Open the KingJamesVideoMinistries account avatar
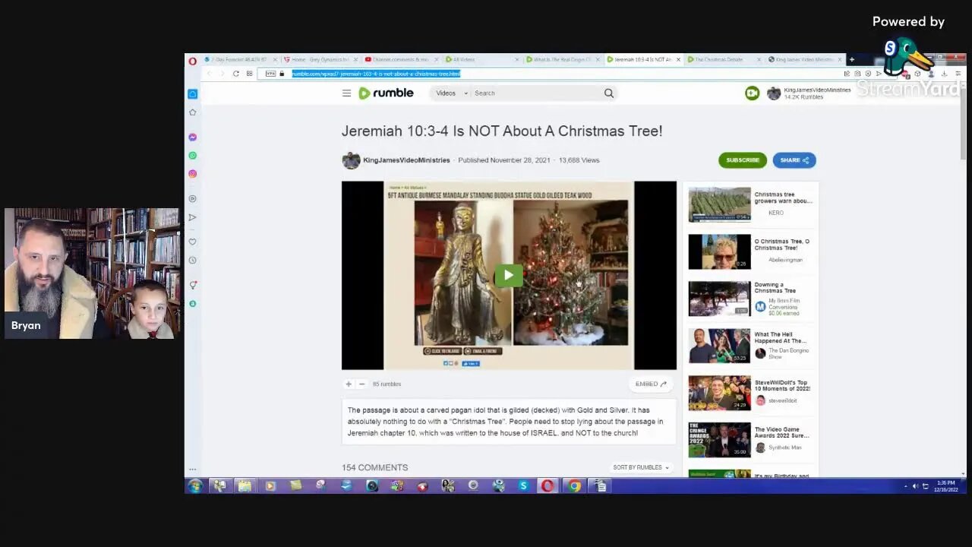This screenshot has height=547, width=972. (x=773, y=93)
